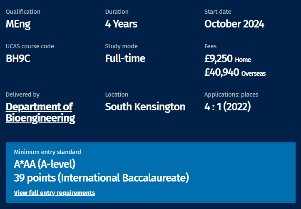Click the Duration label
The height and width of the screenshot is (209, 301).
(117, 12)
